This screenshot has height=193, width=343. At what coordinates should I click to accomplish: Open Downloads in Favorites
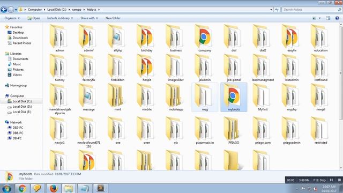coord(18,38)
